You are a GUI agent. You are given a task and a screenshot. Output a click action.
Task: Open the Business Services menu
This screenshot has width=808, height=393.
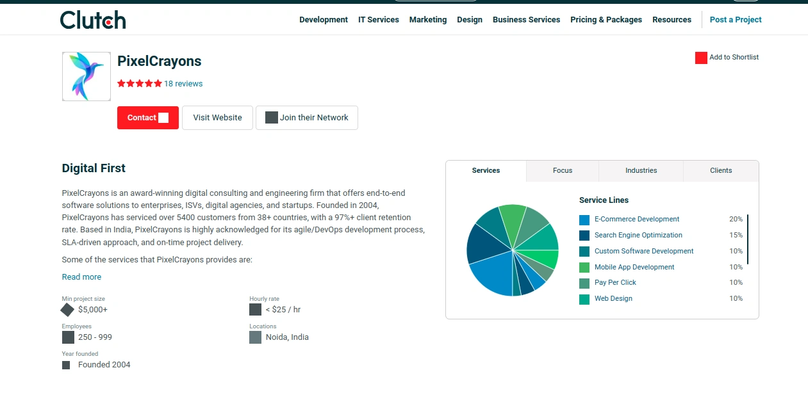pos(527,20)
